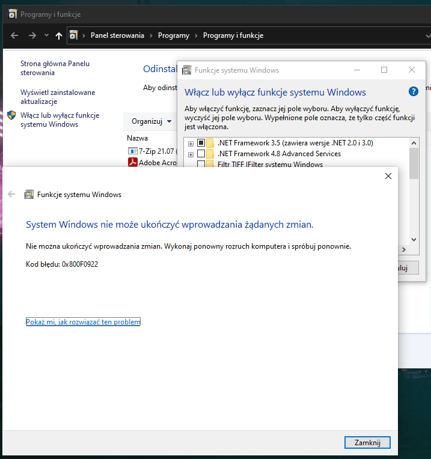
Task: Click the horizontal scroll-right arrow in the feature list
Action: [x=404, y=249]
